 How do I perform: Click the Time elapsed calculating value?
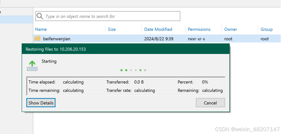(x=73, y=82)
